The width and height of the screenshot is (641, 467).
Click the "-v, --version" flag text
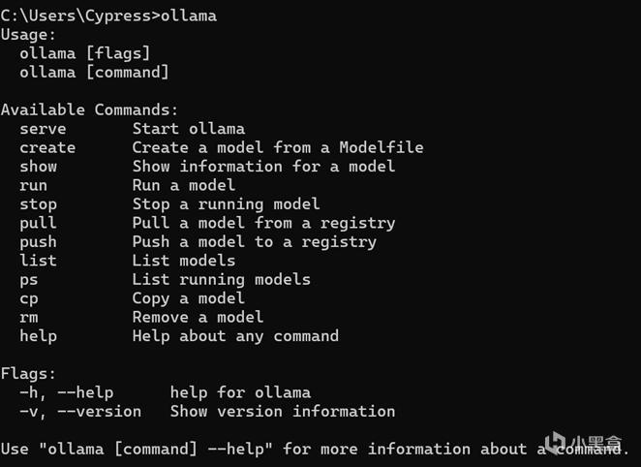[80, 412]
